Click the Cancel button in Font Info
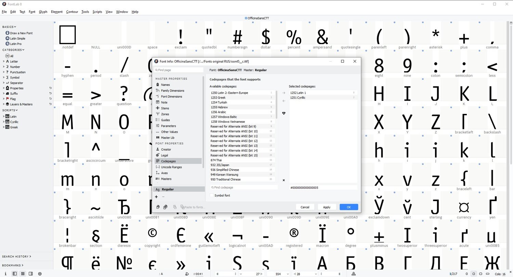Screen dimensions: 513x277 305,207
